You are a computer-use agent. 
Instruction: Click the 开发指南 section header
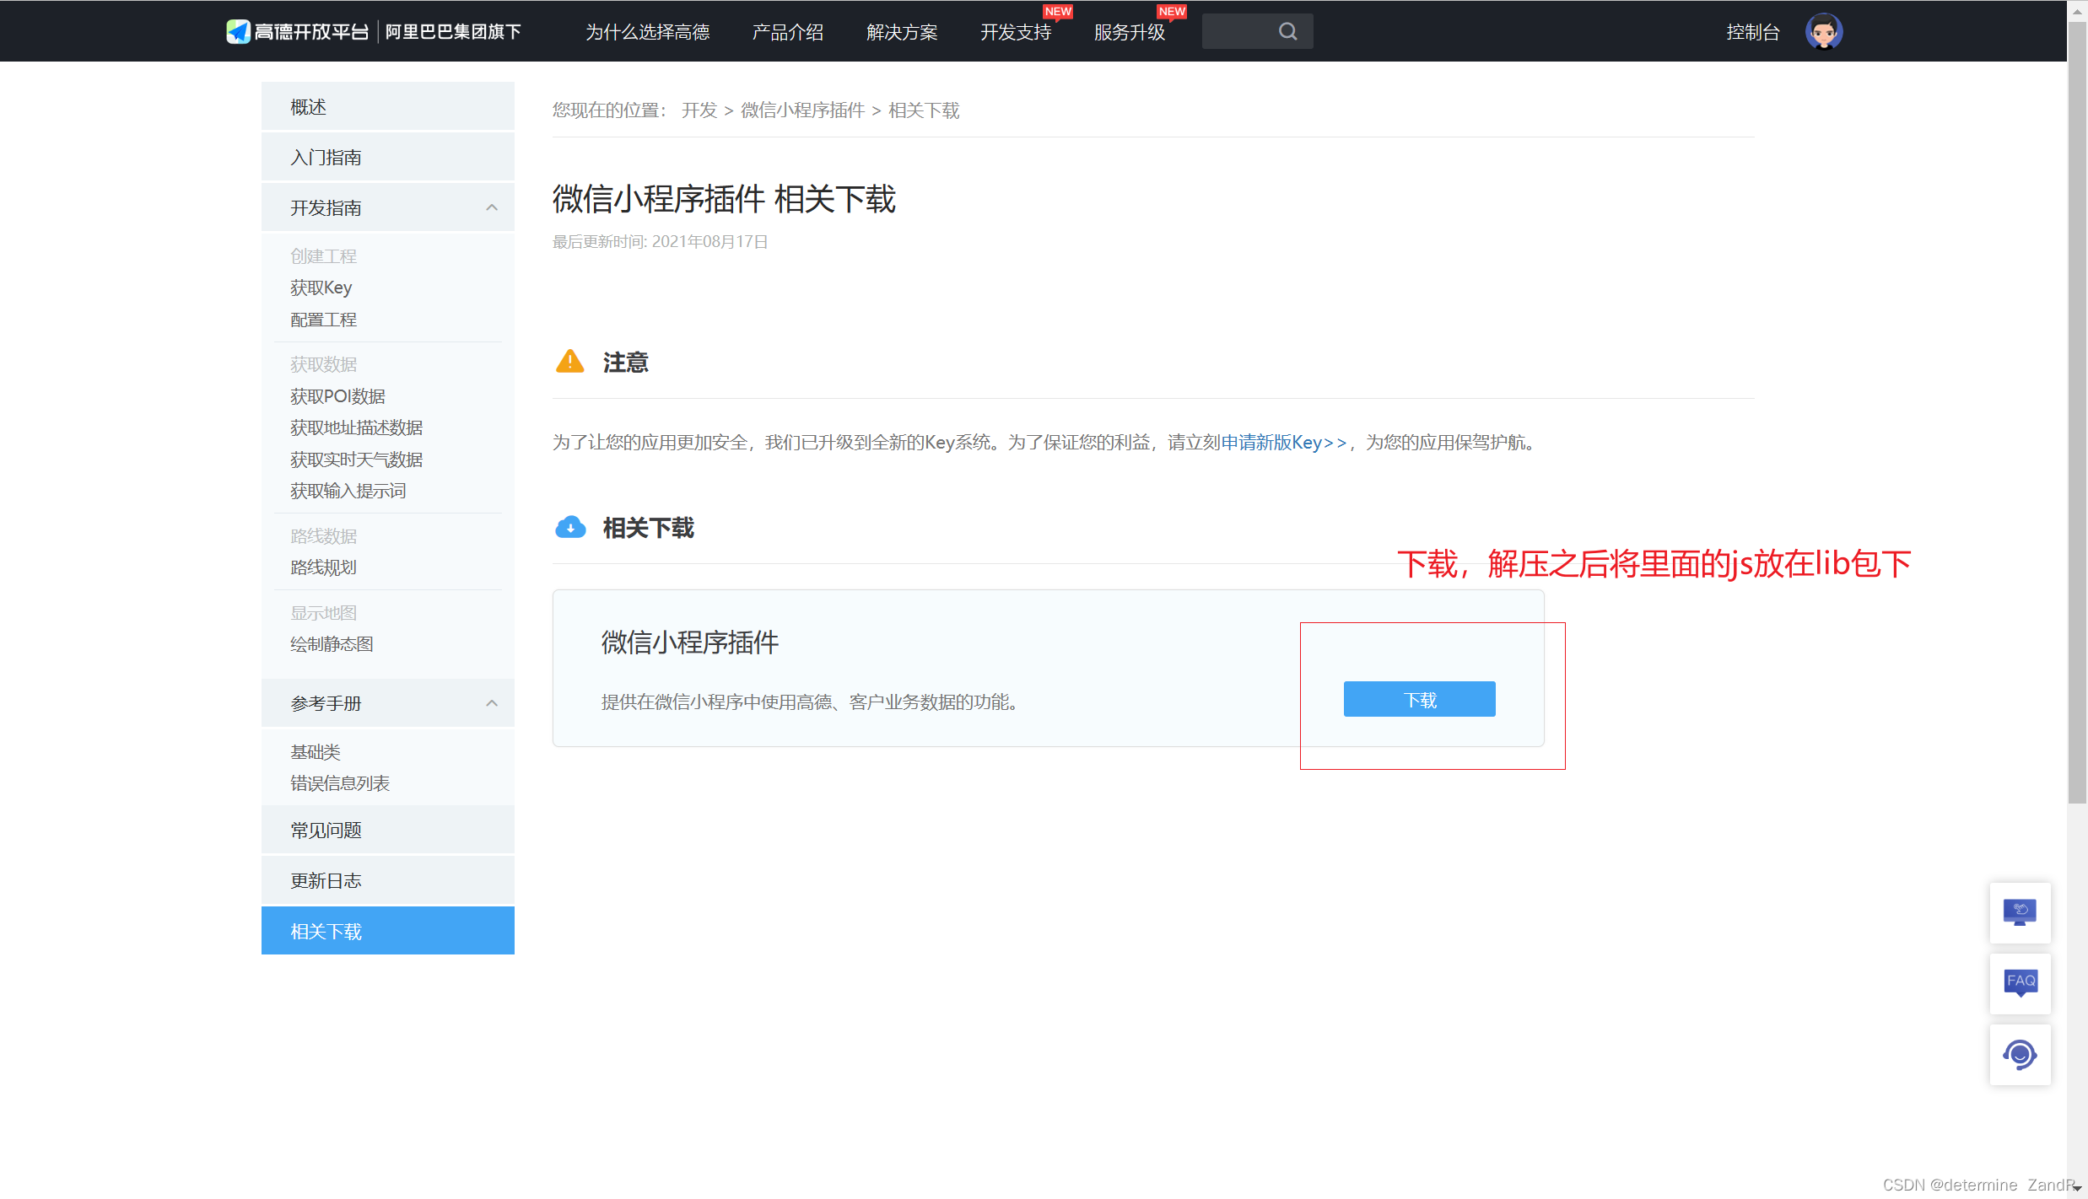[388, 207]
